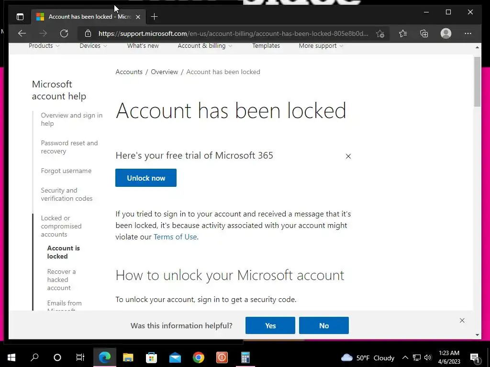490x367 pixels.
Task: Expand the More support dropdown
Action: [x=321, y=45]
